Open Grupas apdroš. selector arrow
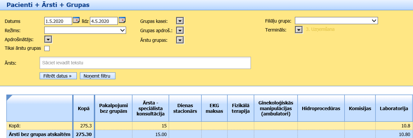The height and width of the screenshot is (138, 413). [180, 31]
